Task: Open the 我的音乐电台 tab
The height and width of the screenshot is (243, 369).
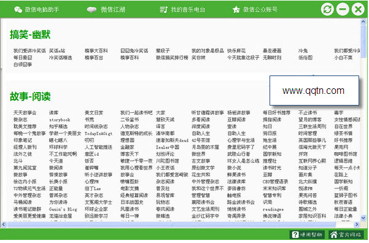Action: pos(182,10)
